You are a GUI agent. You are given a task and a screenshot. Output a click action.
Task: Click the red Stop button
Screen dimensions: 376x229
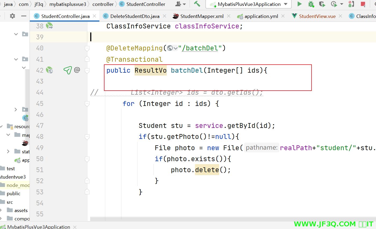point(363,4)
